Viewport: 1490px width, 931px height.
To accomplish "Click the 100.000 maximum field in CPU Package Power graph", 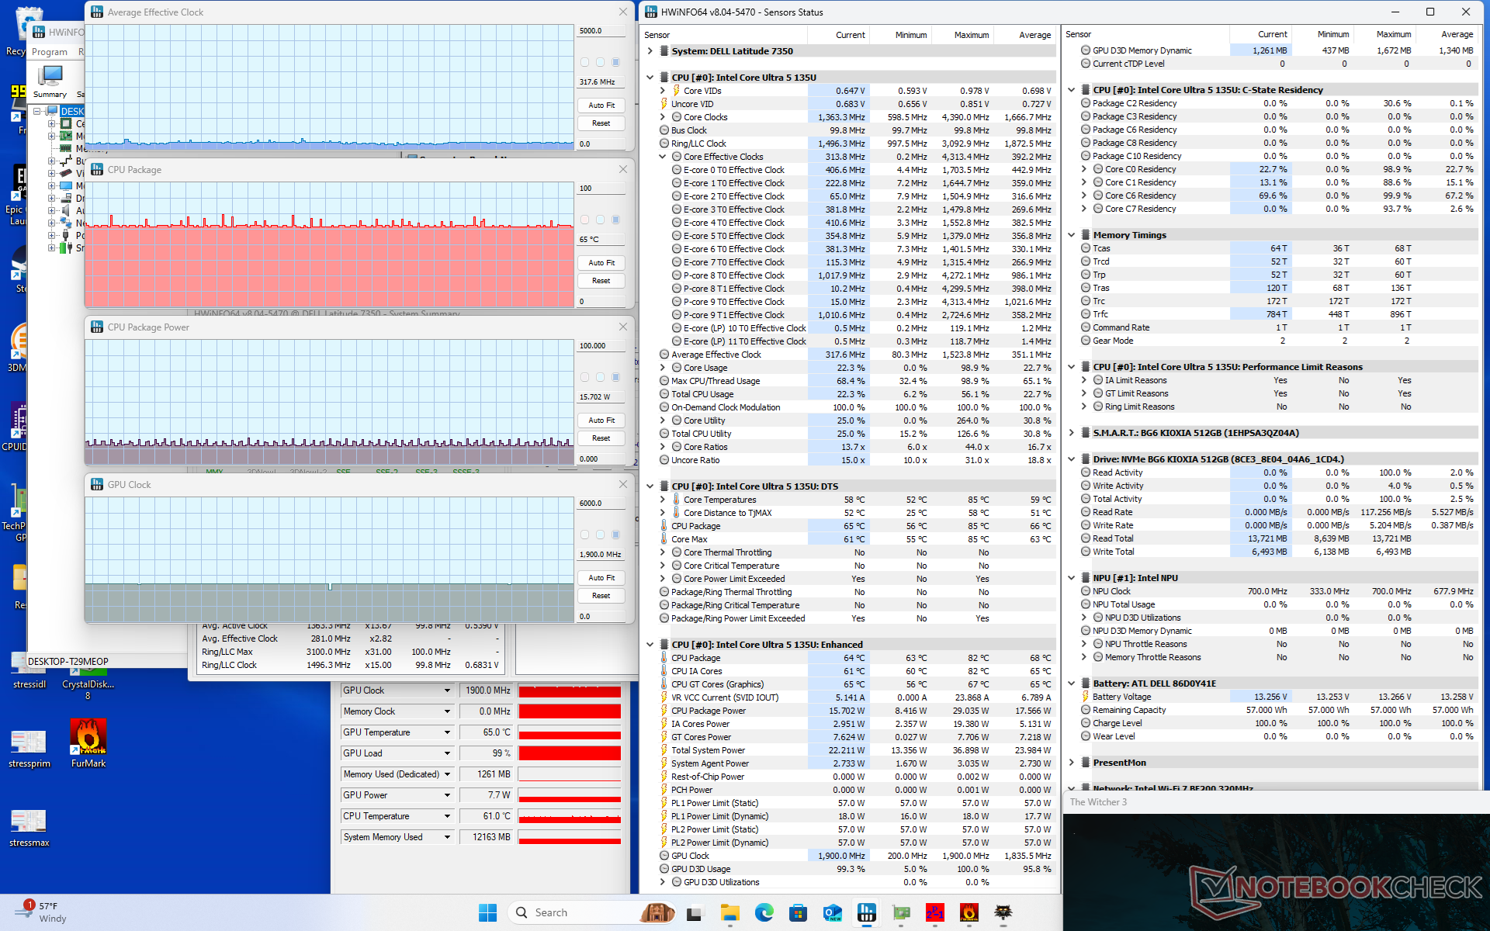I will [x=601, y=346].
